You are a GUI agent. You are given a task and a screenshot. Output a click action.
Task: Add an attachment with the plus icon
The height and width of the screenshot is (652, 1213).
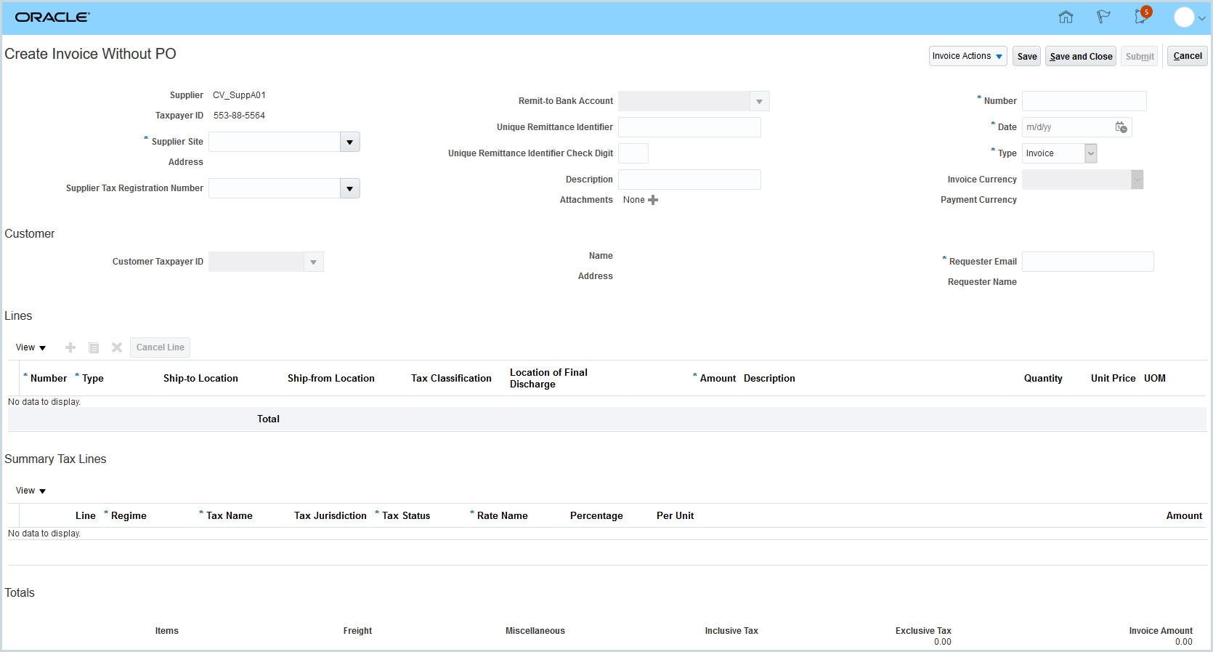(653, 200)
